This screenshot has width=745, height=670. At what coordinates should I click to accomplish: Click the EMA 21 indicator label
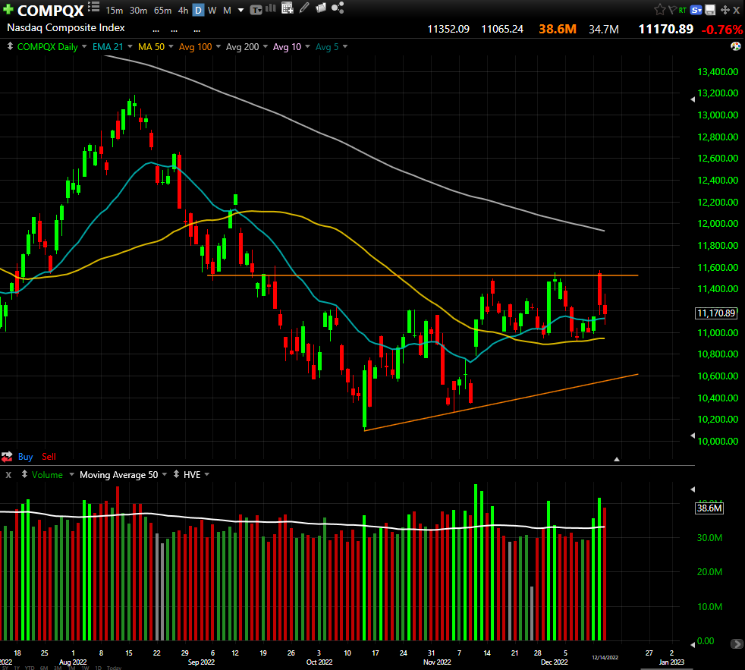108,46
